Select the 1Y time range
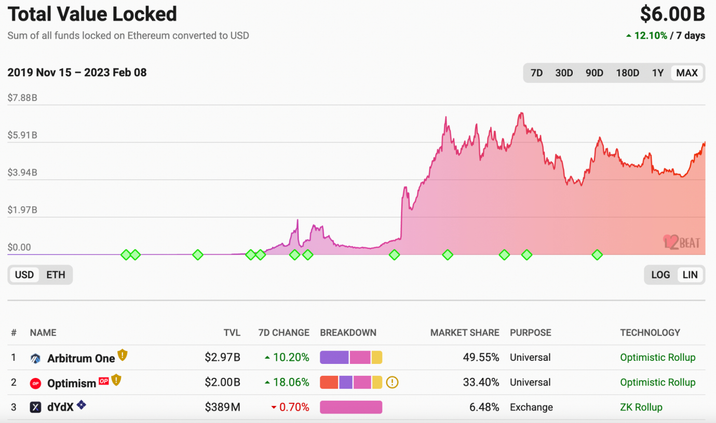This screenshot has height=423, width=716. (657, 73)
